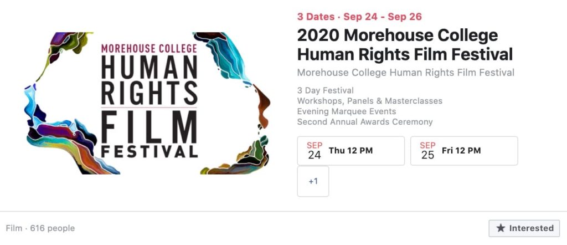Click the star icon on Interested button

[x=501, y=228]
